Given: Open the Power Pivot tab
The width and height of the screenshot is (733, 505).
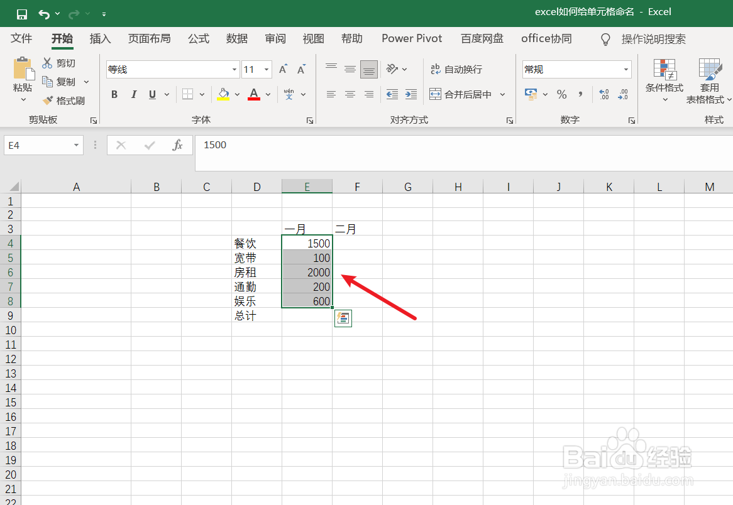Looking at the screenshot, I should click(411, 38).
